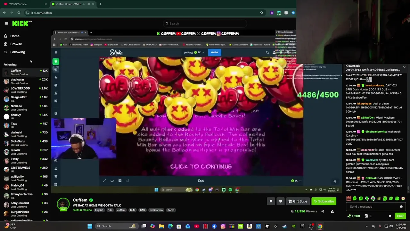Screen dimensions: 410x231
Task: Open channel points 1,260 balance
Action: tap(354, 216)
